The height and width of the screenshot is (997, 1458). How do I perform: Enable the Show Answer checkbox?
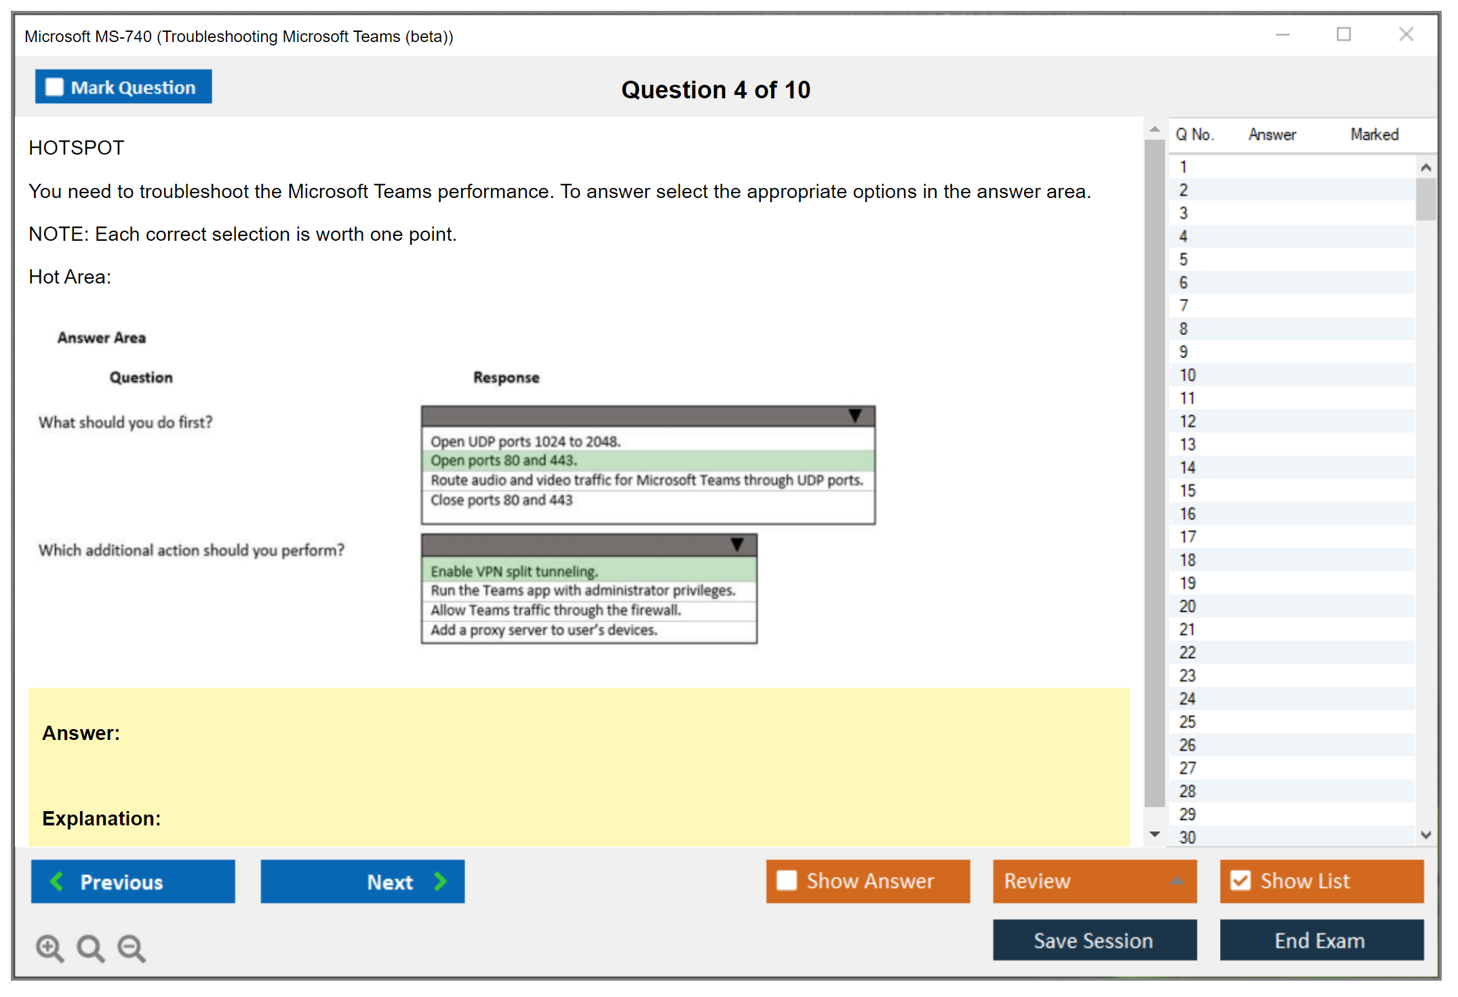click(787, 880)
